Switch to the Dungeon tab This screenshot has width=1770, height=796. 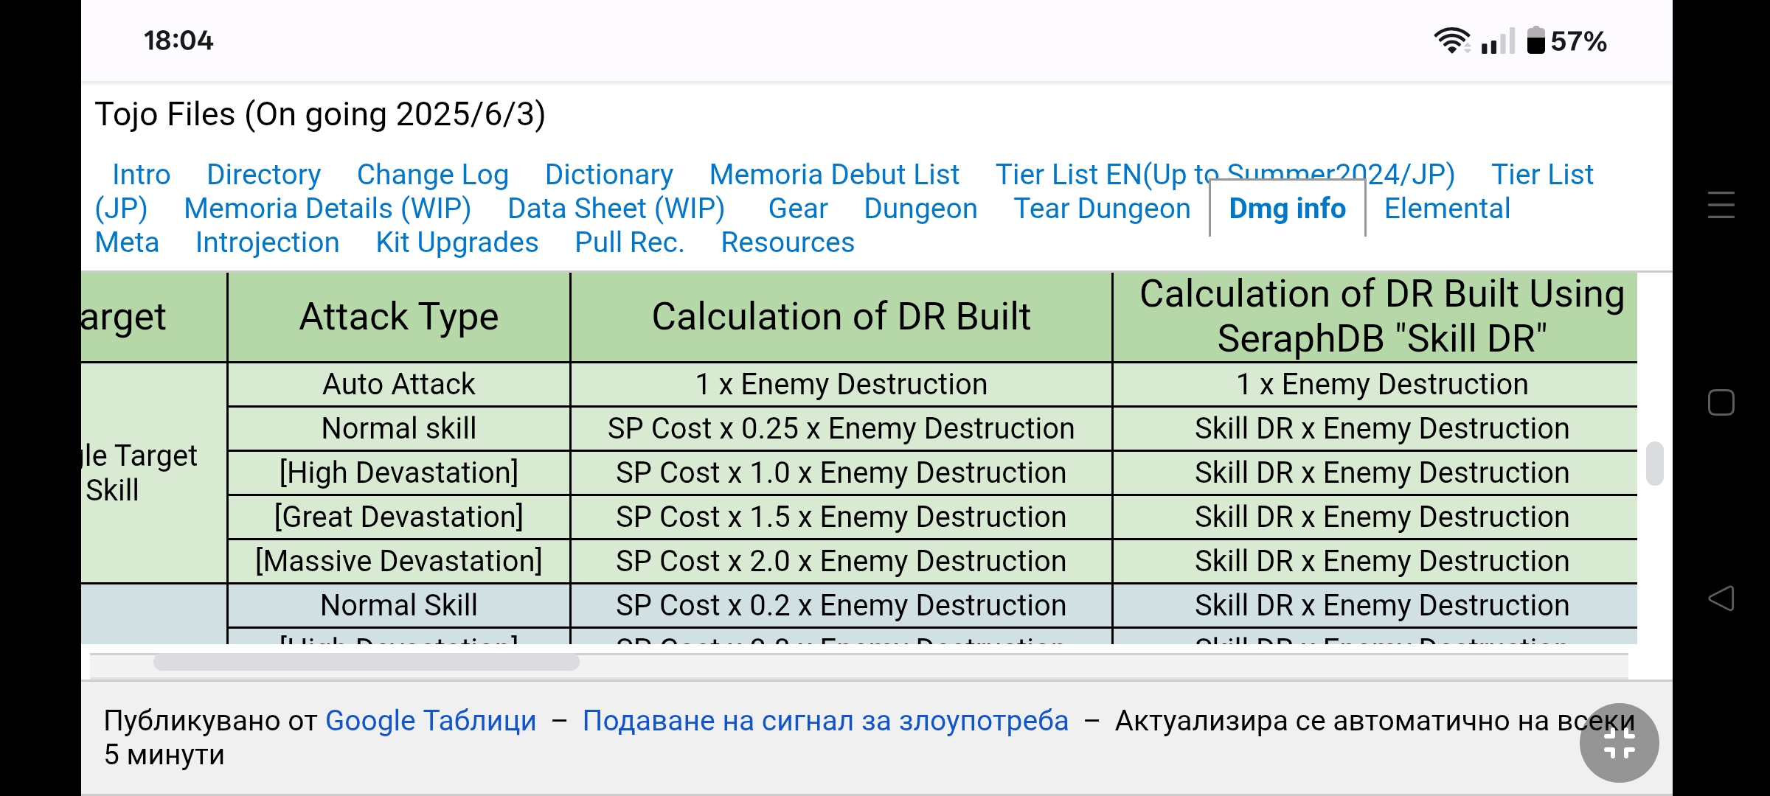point(920,209)
